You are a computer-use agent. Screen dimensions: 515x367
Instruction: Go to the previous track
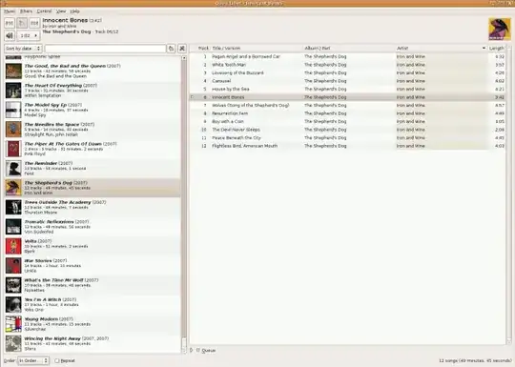tap(10, 23)
